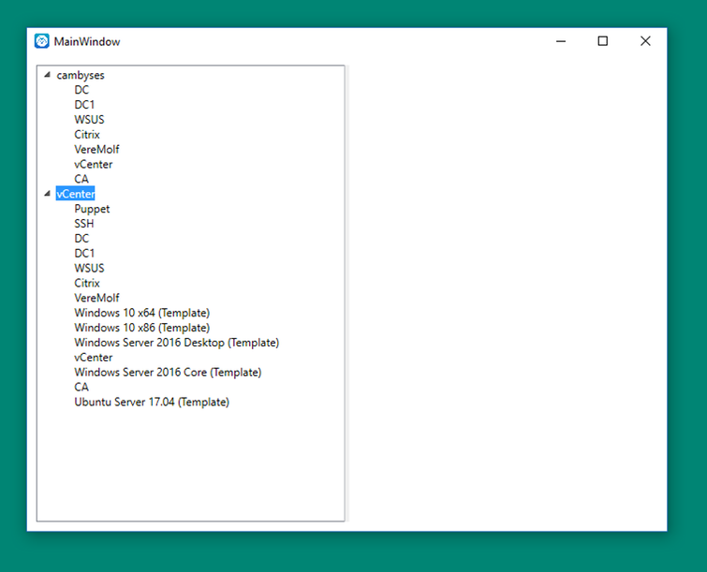Select DC under the vCenter root

(81, 239)
